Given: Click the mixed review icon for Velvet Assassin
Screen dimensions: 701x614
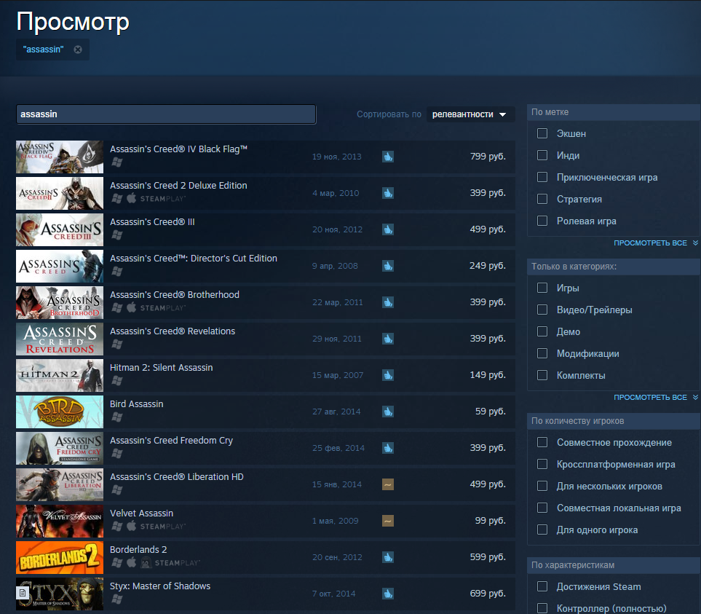Looking at the screenshot, I should click(x=387, y=521).
